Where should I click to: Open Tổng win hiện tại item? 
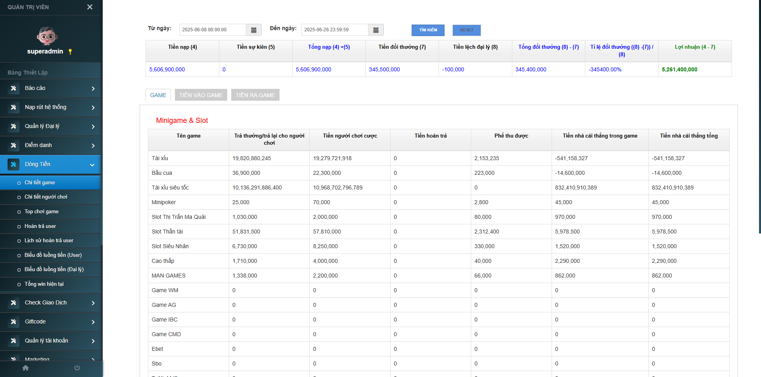[x=50, y=284]
